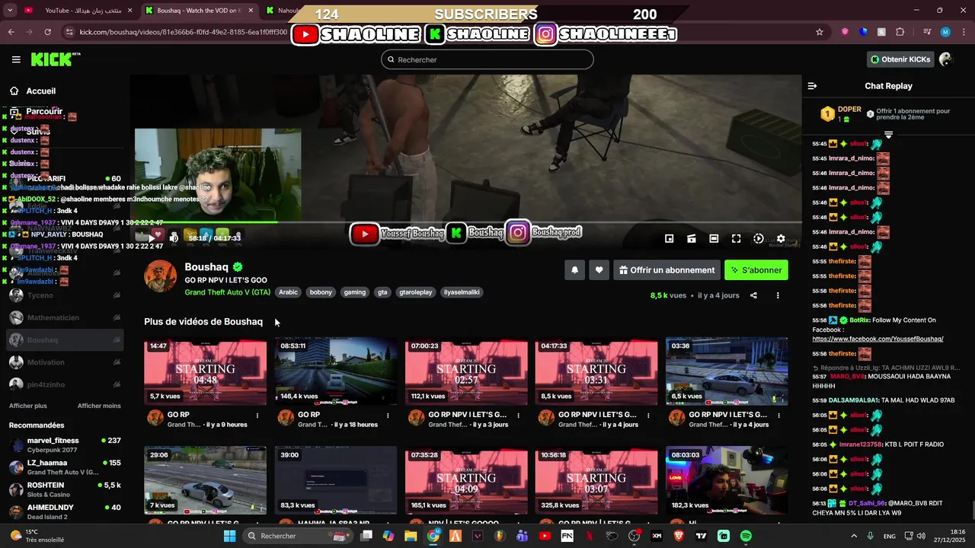Switch to the YouTube browser tab
The image size is (975, 548).
click(77, 11)
